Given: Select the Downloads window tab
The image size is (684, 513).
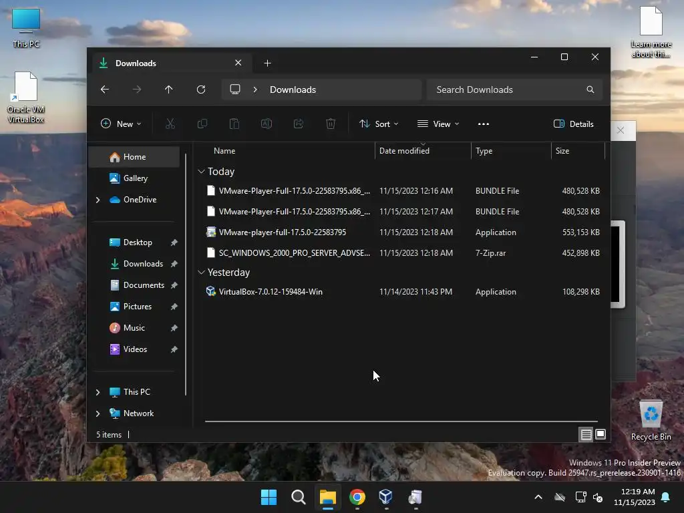Looking at the screenshot, I should click(x=172, y=63).
